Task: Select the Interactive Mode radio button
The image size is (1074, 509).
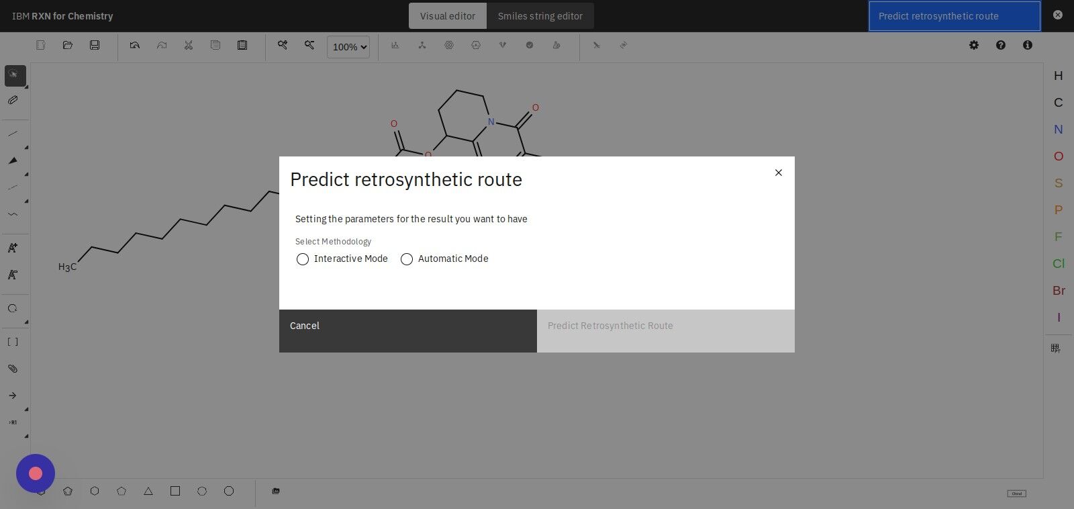Action: click(303, 259)
